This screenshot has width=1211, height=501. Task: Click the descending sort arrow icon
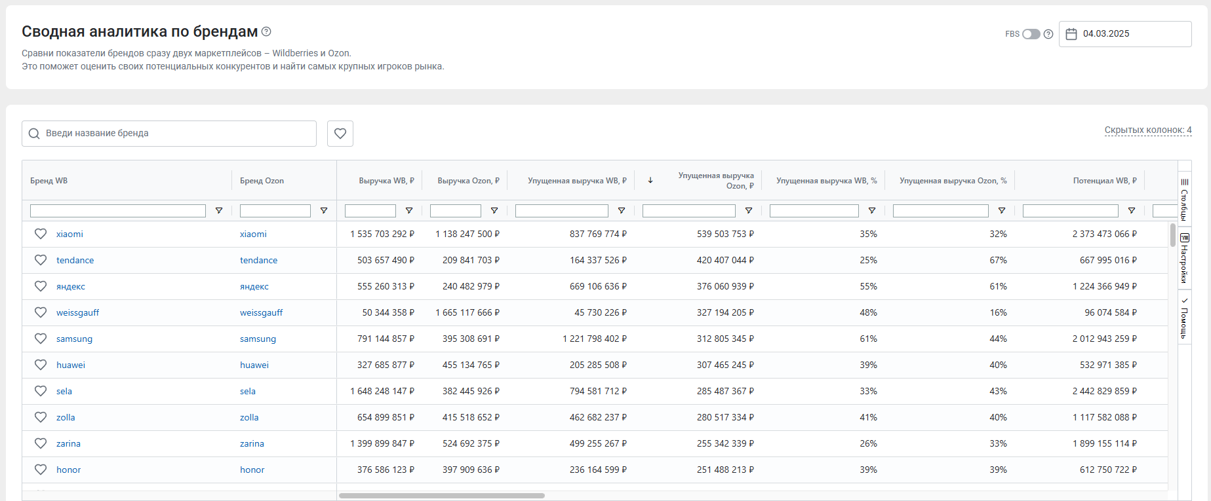click(650, 180)
